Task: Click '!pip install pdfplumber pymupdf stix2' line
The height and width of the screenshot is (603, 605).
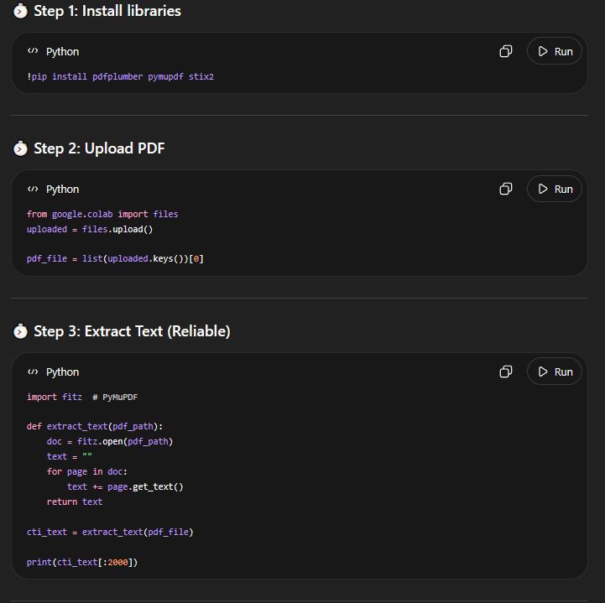Action: tap(120, 76)
